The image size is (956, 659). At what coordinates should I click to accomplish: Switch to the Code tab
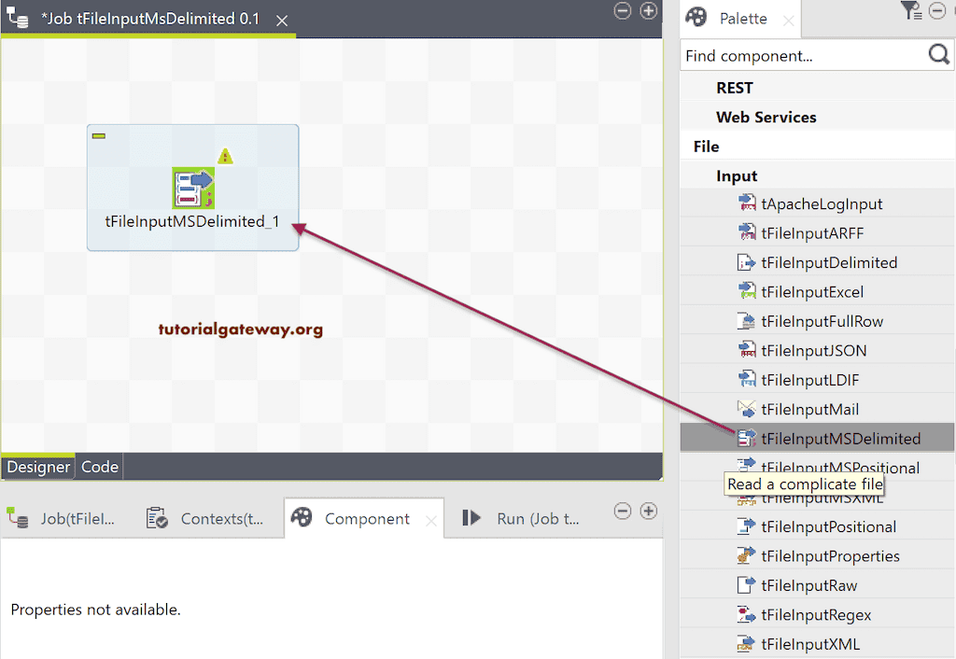tap(99, 467)
